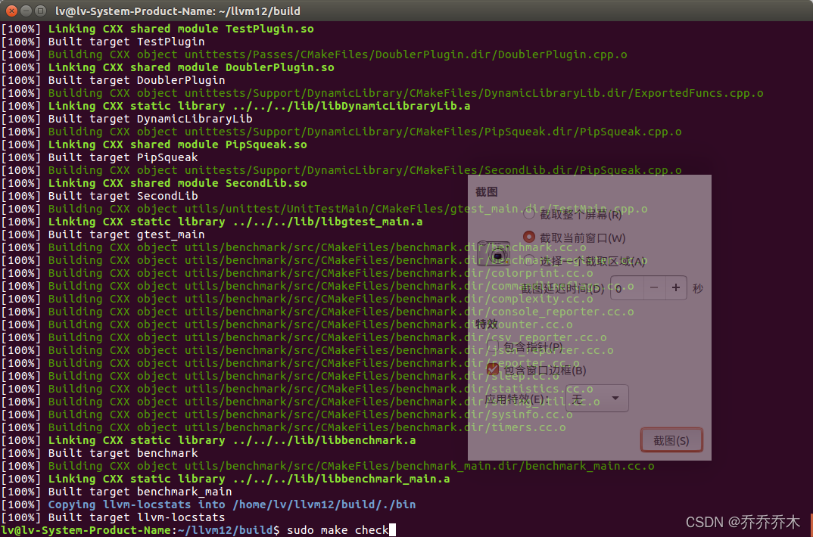
Task: Click 'Linking CXX static library libbenchmark.a' line
Action: [x=208, y=439]
